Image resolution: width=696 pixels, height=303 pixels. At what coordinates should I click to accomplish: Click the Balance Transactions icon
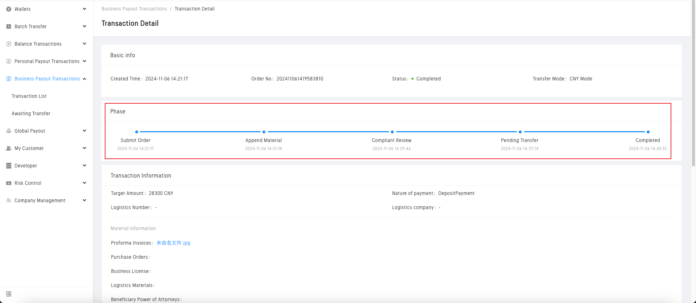[9, 44]
